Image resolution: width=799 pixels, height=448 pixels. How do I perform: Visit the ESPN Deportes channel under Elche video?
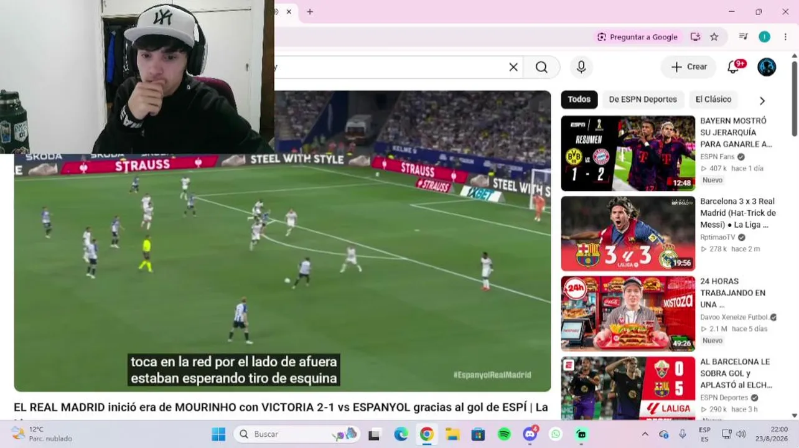click(725, 398)
